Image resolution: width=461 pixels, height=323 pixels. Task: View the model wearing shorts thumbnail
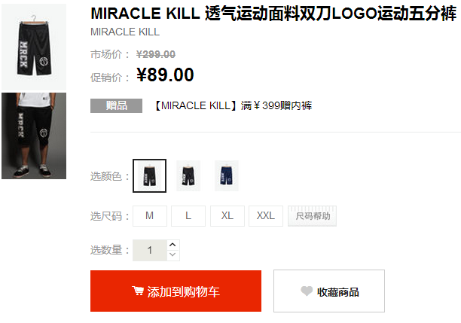coord(34,136)
